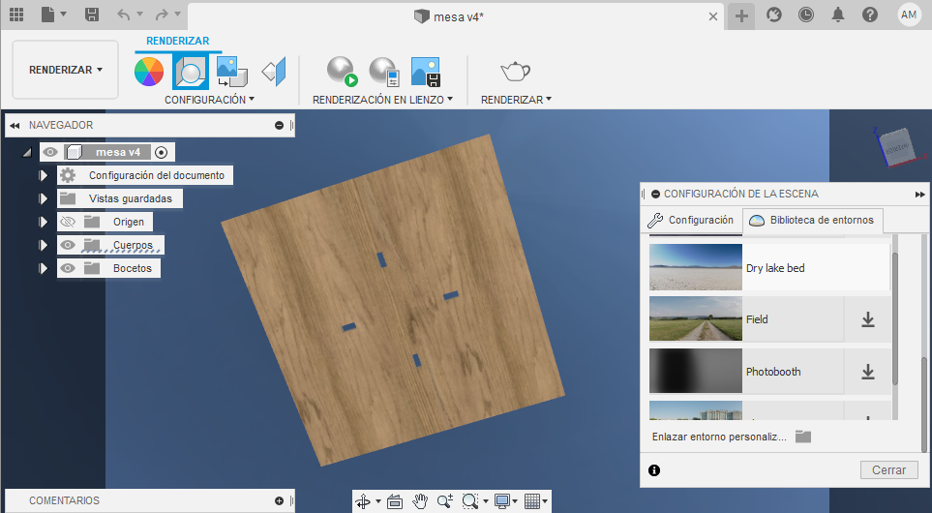This screenshot has height=513, width=932.
Task: Start in-canvas render sphere icon
Action: [x=342, y=72]
